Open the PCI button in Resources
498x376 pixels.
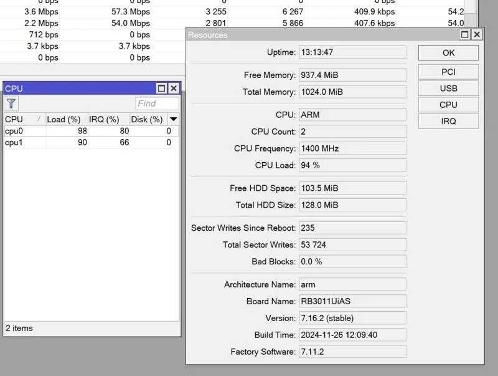448,72
